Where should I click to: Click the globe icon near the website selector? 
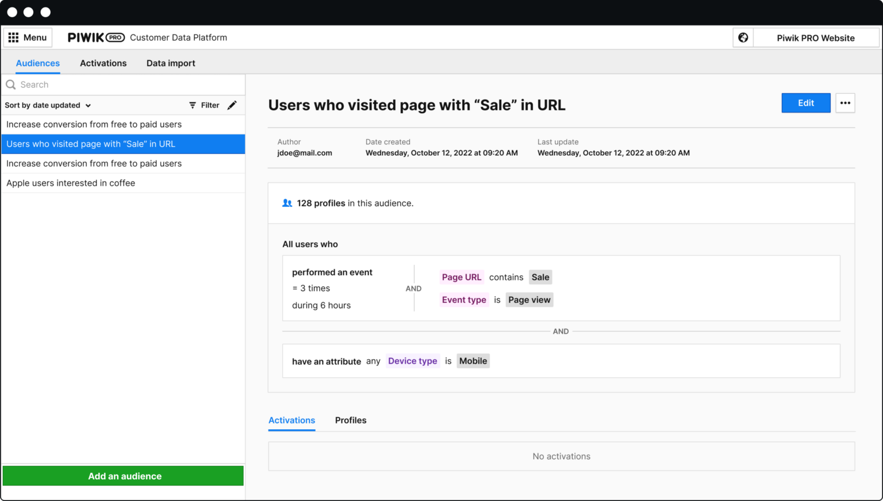(743, 37)
